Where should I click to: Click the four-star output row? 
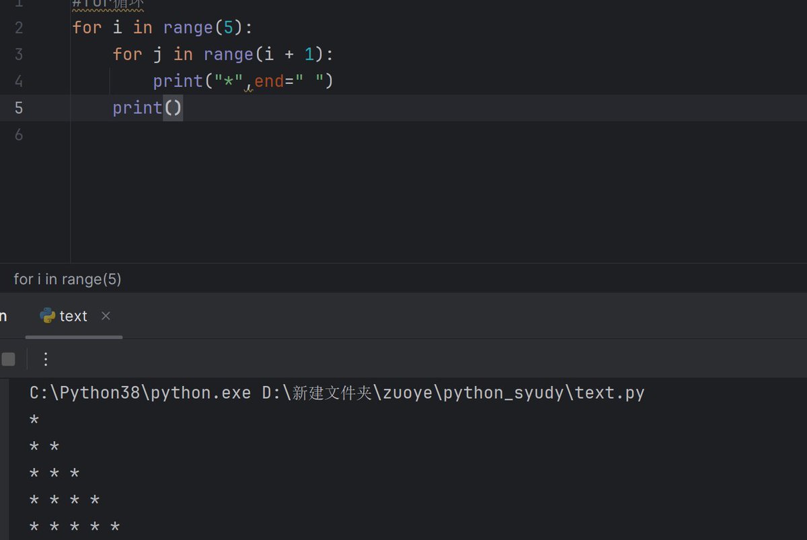click(x=65, y=501)
